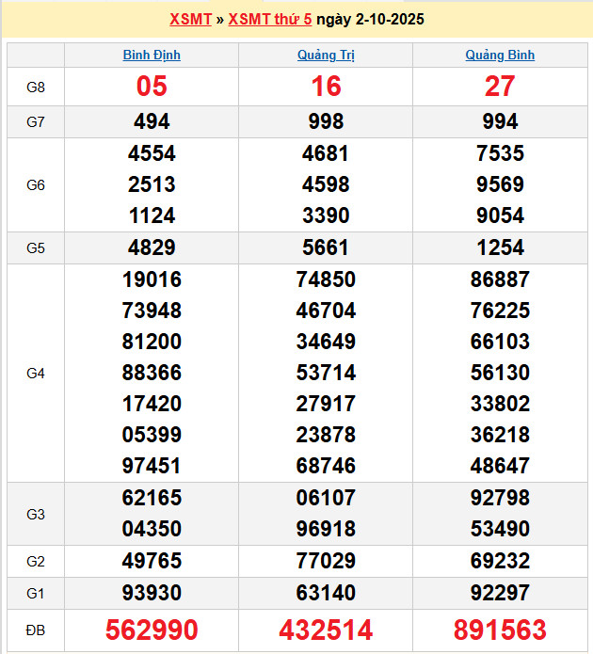Click the date text 'ngày 2-10-2025'

(370, 19)
